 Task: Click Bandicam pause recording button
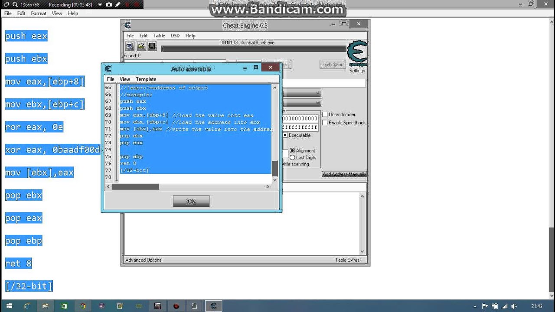click(126, 4)
